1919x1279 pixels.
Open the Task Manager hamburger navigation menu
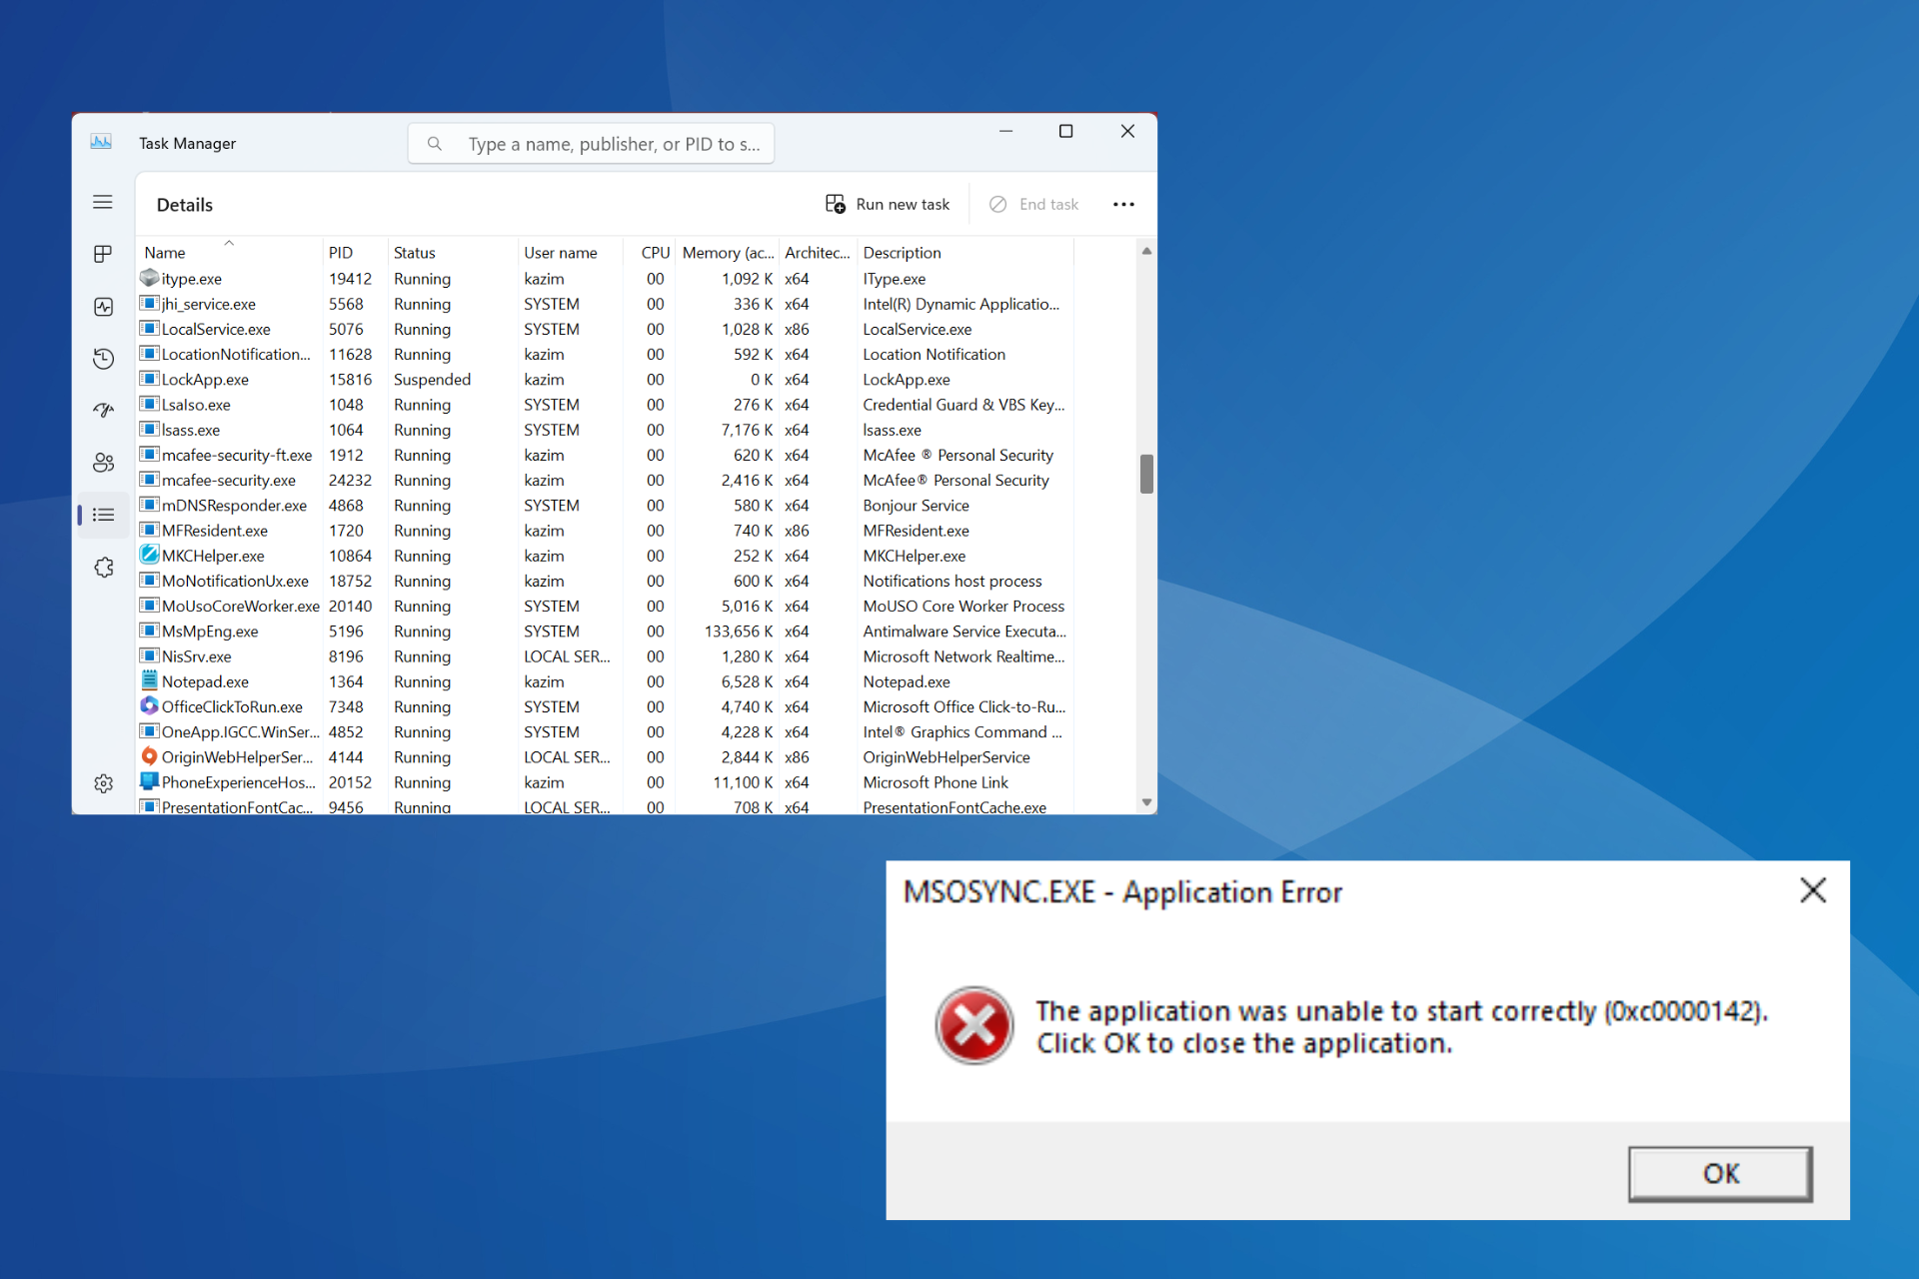tap(103, 203)
